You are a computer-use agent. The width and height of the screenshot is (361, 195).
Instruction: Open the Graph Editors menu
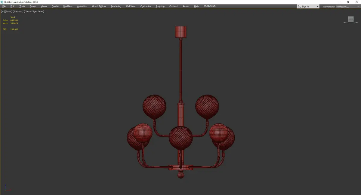point(99,6)
